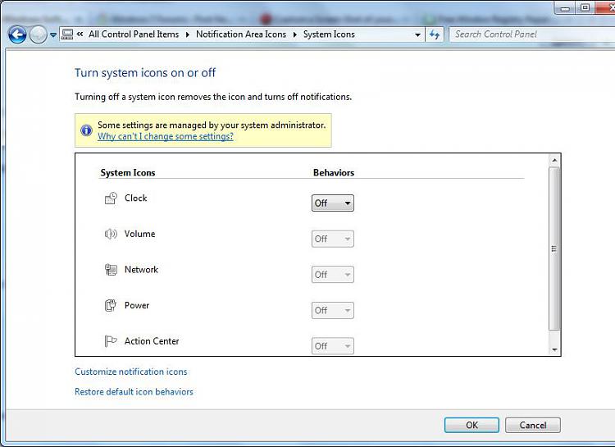Click Restore default icon behaviors link

(x=134, y=392)
